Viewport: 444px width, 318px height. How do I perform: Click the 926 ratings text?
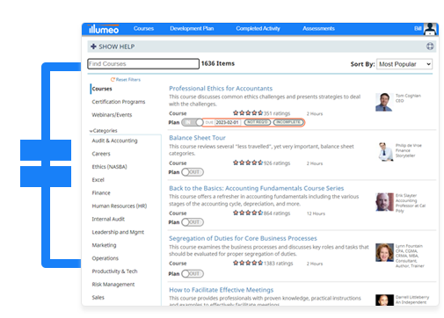click(x=277, y=163)
